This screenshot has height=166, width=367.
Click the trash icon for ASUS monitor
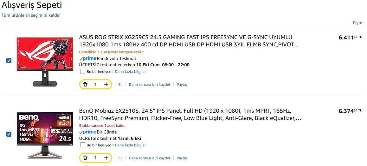pyautogui.click(x=85, y=84)
